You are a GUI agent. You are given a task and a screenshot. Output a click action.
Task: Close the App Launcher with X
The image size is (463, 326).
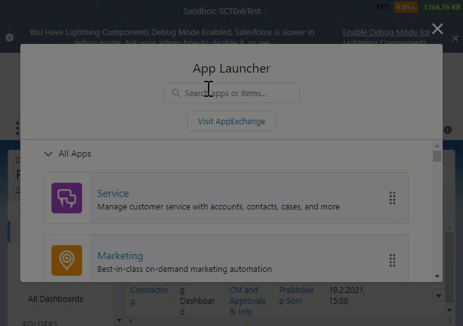[x=438, y=29]
